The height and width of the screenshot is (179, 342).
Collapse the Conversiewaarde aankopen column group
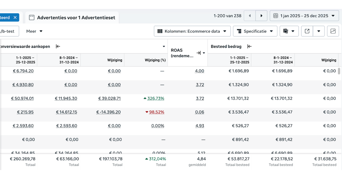tap(58, 46)
